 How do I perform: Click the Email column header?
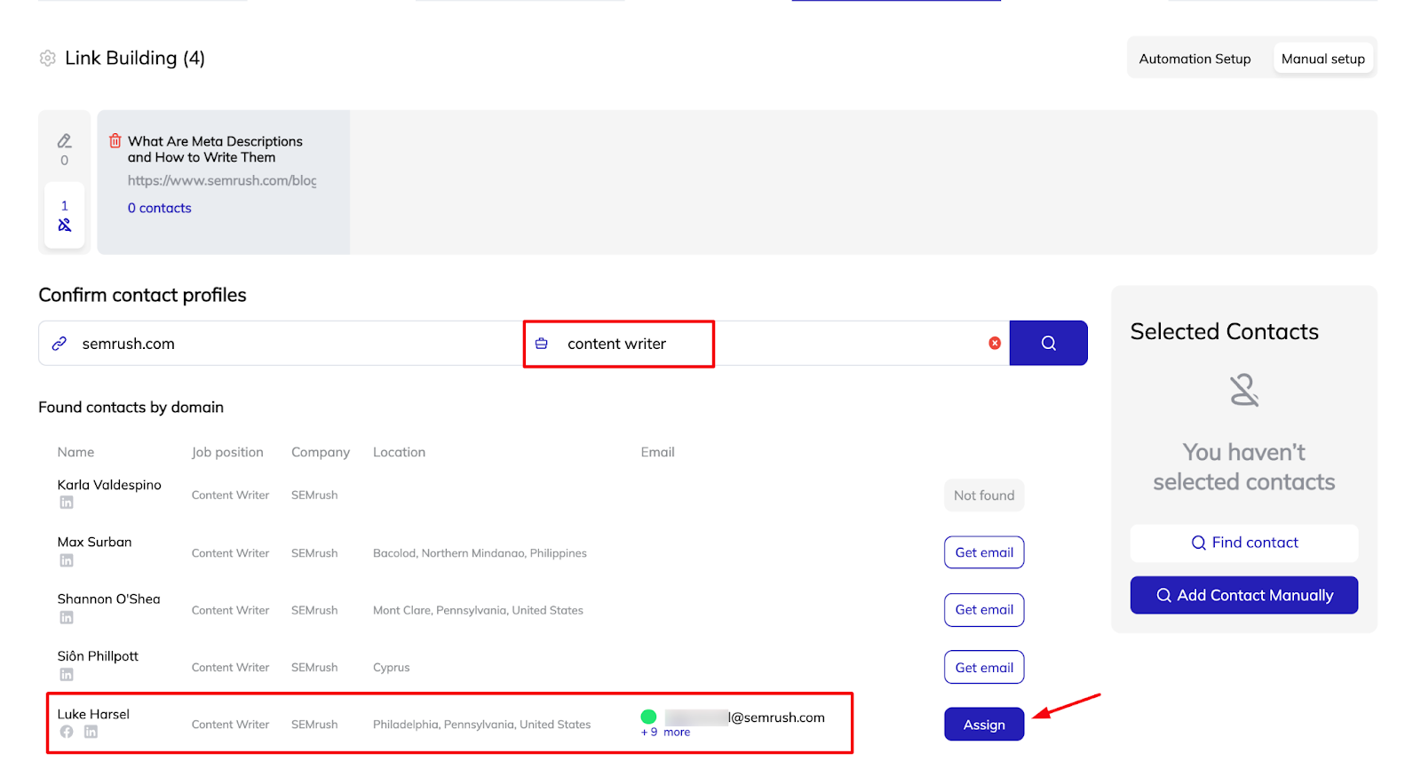point(658,452)
